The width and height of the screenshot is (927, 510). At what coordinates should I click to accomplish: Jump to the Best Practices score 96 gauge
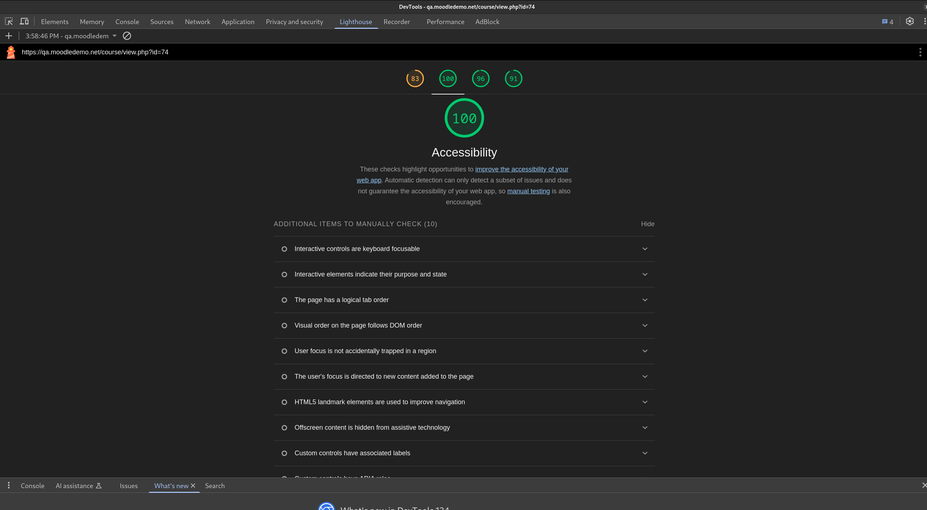(x=481, y=78)
